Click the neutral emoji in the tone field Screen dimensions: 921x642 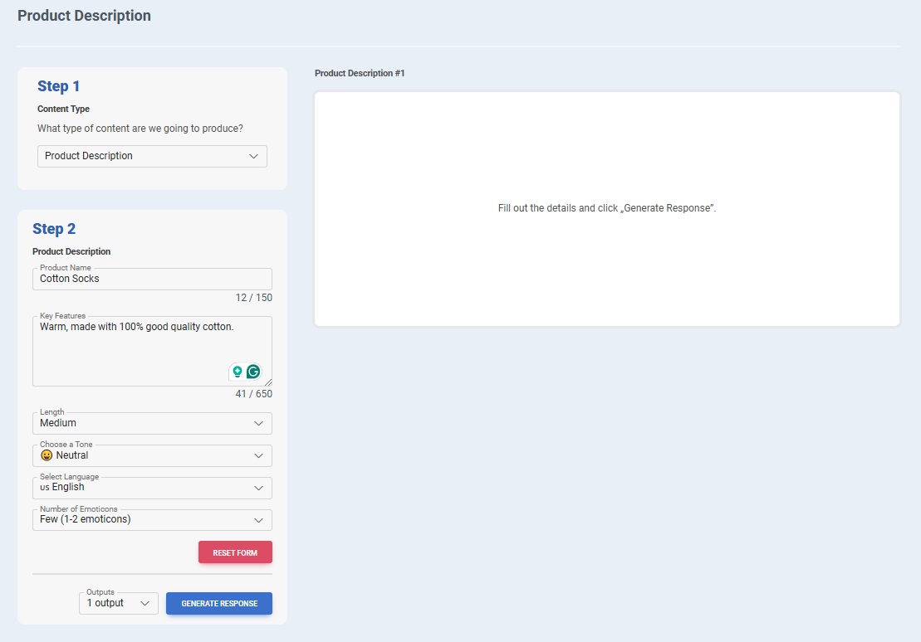point(47,455)
